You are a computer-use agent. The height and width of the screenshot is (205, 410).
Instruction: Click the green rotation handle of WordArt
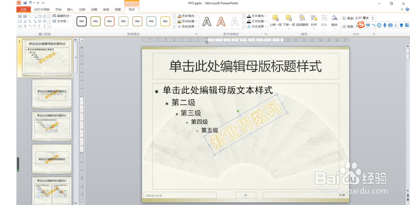tap(238, 111)
